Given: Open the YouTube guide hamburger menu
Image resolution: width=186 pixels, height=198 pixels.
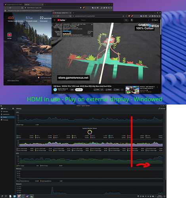Looking at the screenshot, I should pyautogui.click(x=55, y=20).
